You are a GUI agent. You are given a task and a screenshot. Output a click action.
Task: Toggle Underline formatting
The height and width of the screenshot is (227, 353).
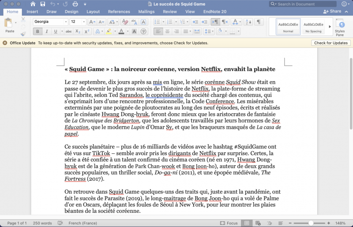(x=56, y=31)
